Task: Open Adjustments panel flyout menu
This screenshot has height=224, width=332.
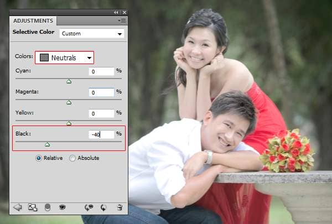Action: (x=122, y=20)
